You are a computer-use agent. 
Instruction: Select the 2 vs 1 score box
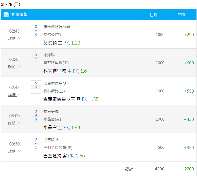(36, 143)
